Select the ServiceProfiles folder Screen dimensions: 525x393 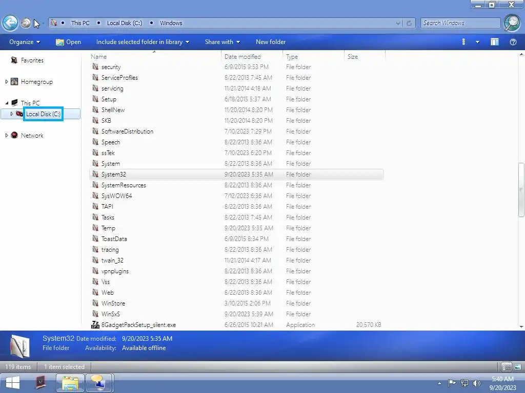tap(119, 78)
